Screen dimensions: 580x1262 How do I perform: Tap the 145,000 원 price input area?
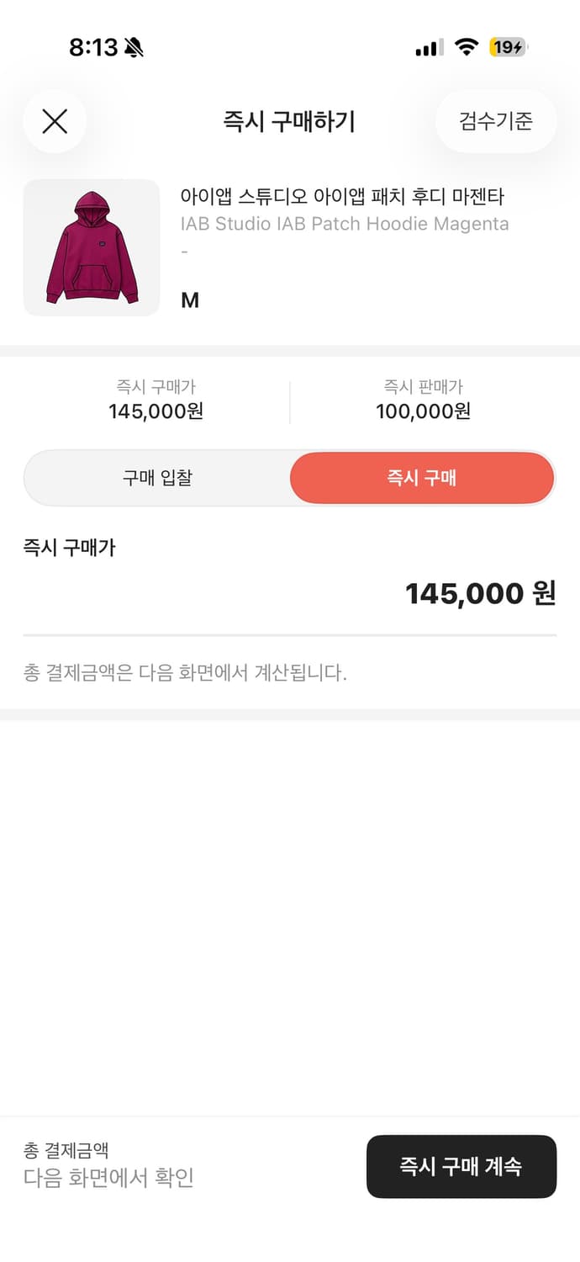(x=480, y=593)
